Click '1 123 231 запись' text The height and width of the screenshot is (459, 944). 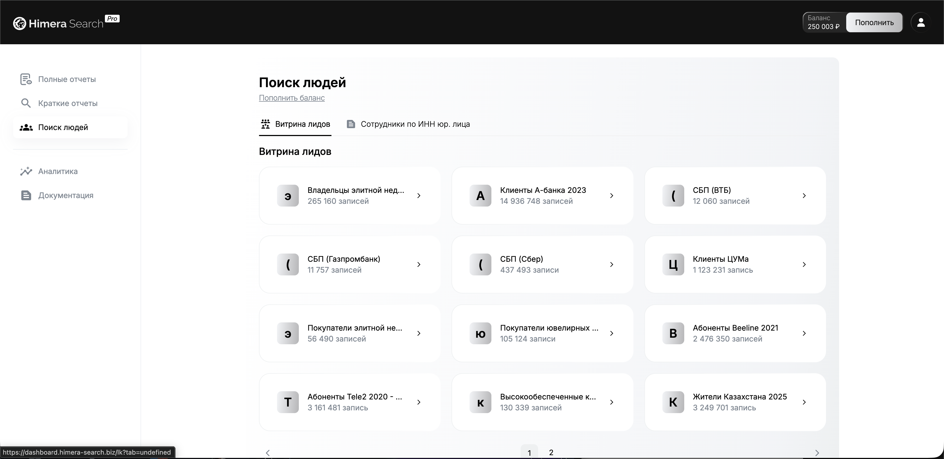723,270
